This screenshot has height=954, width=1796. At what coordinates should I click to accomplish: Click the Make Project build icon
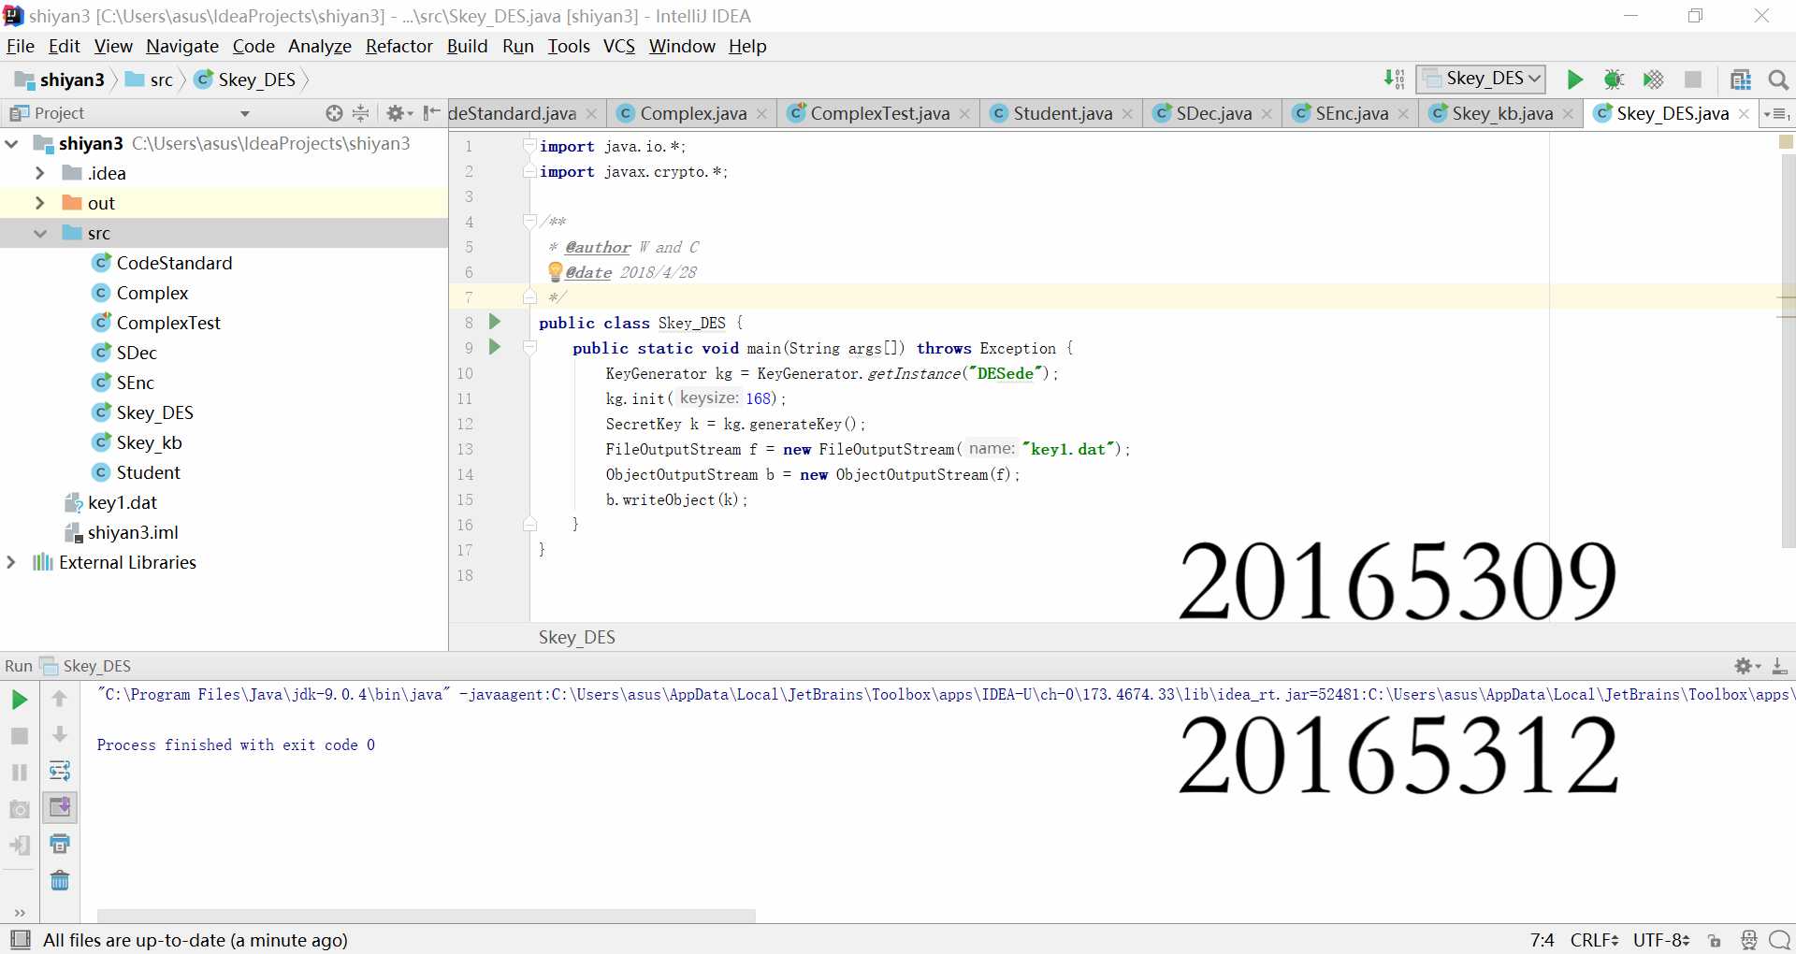(1395, 79)
